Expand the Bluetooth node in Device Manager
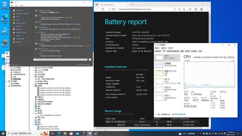 pos(33,122)
